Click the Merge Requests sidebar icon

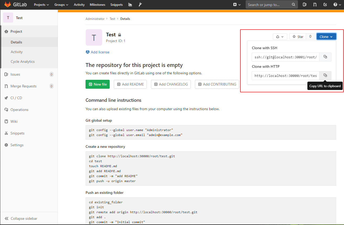point(6,86)
